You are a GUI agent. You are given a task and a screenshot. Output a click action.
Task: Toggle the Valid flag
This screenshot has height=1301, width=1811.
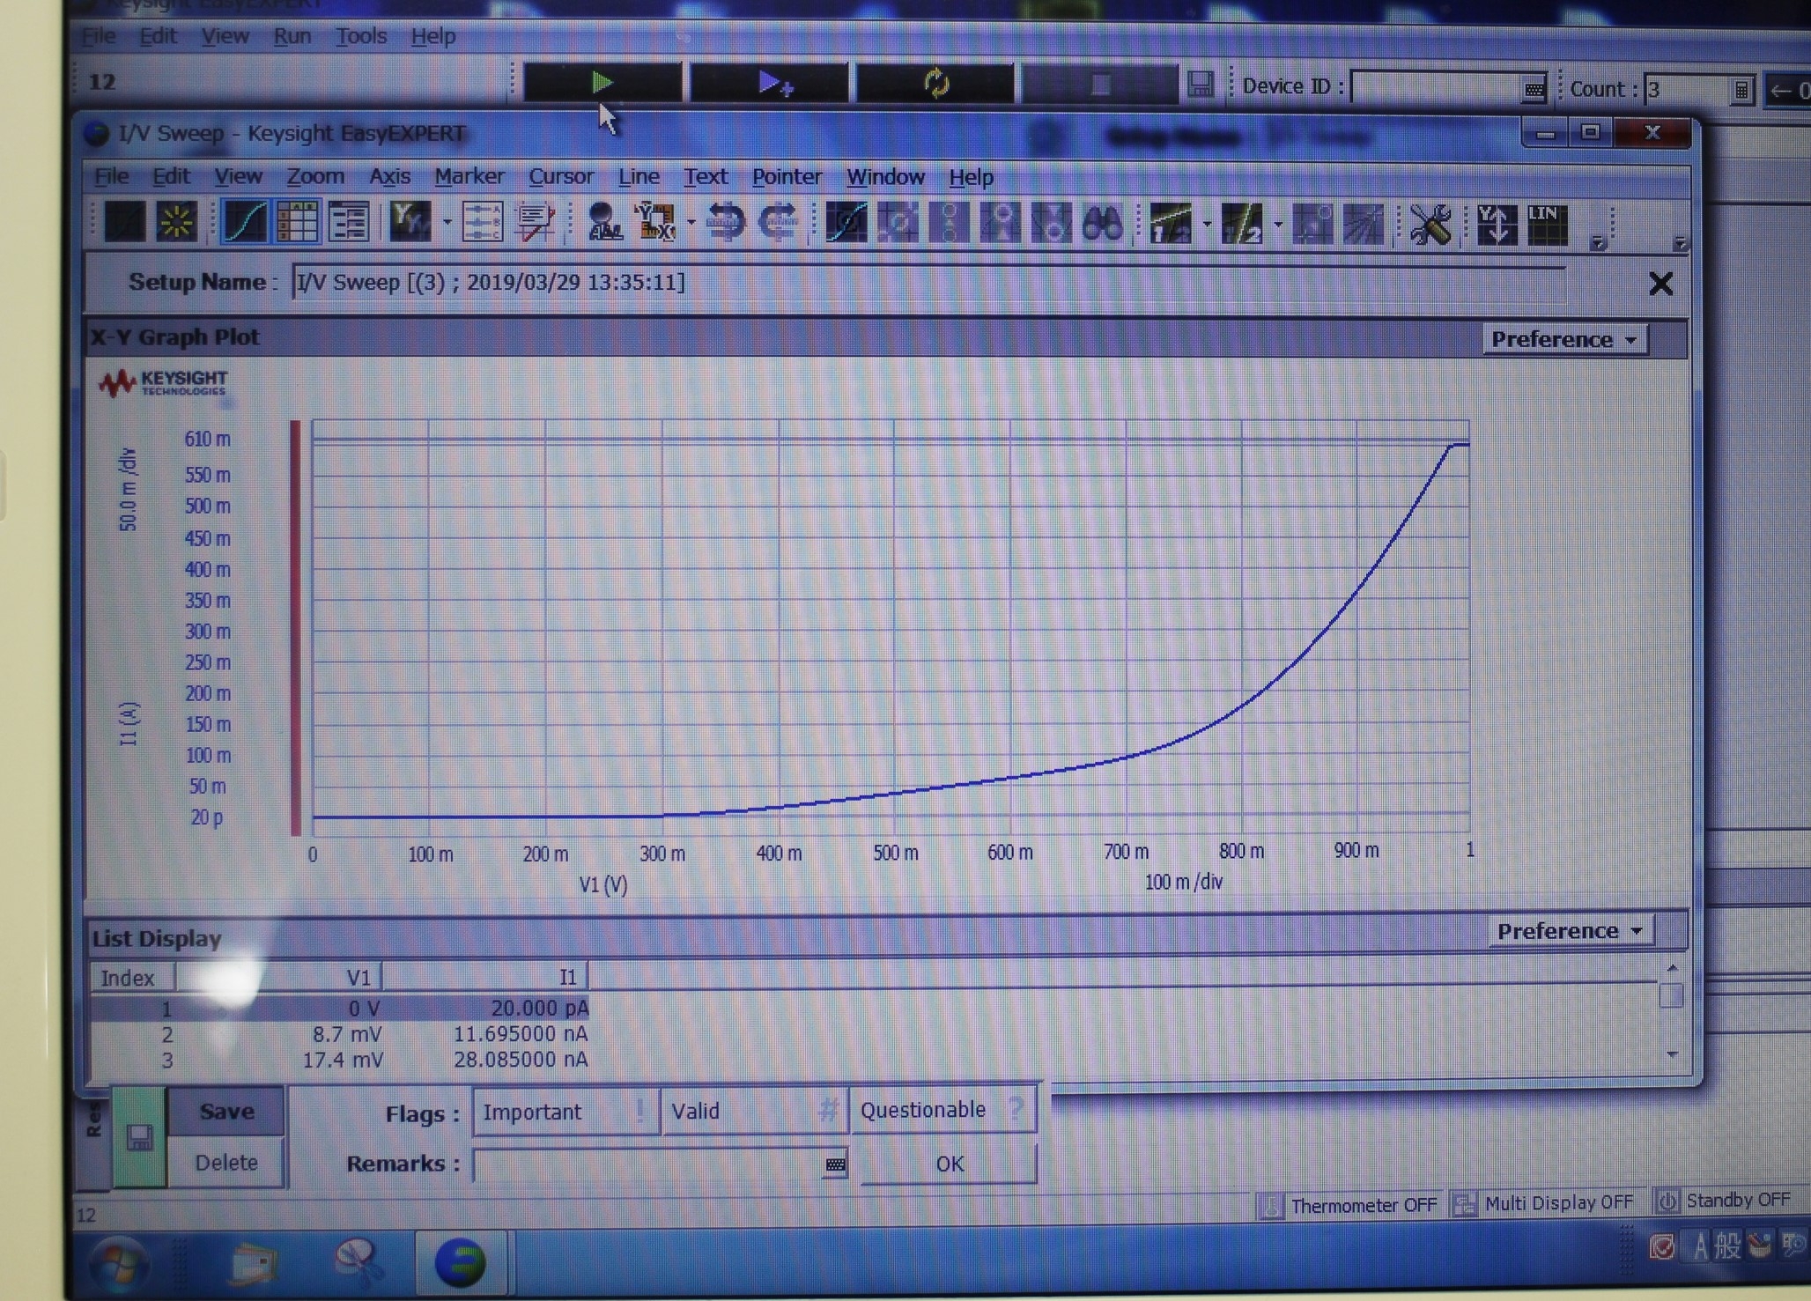click(x=754, y=1111)
